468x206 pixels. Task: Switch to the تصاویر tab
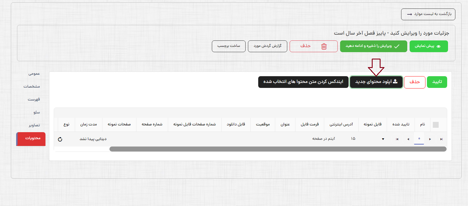(x=34, y=125)
